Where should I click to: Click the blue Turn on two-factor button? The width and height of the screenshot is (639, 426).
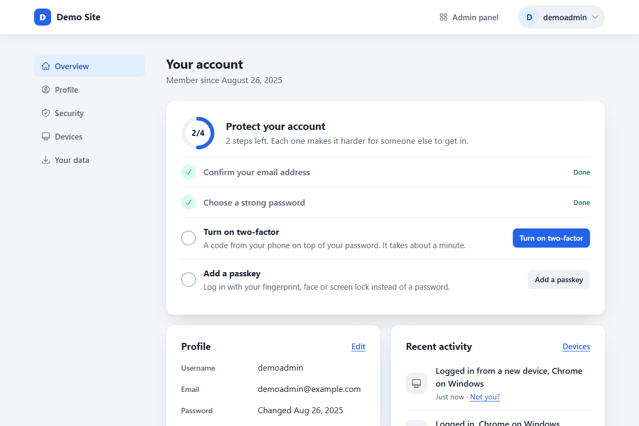(551, 238)
